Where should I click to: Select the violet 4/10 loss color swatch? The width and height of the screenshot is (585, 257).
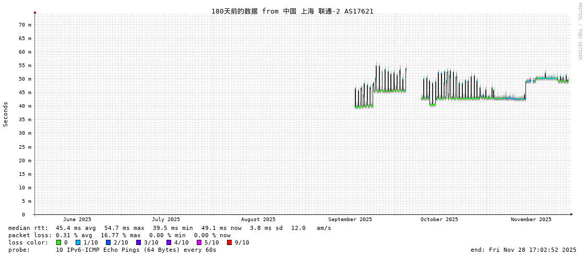coord(169,242)
